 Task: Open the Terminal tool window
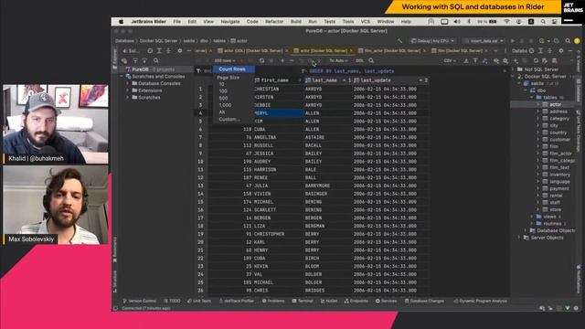coord(303,301)
